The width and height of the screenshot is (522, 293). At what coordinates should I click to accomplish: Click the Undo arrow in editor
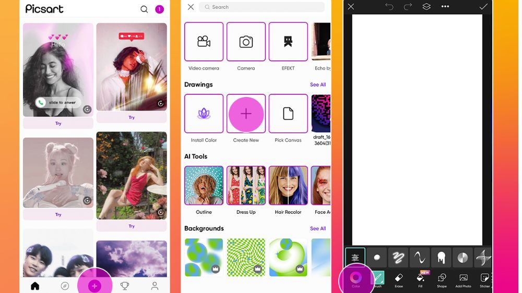pos(389,7)
